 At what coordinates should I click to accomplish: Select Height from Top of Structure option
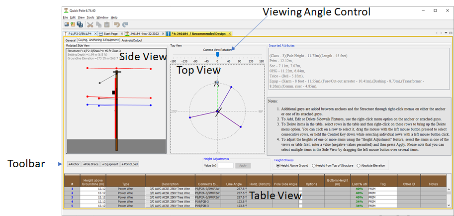(x=314, y=166)
